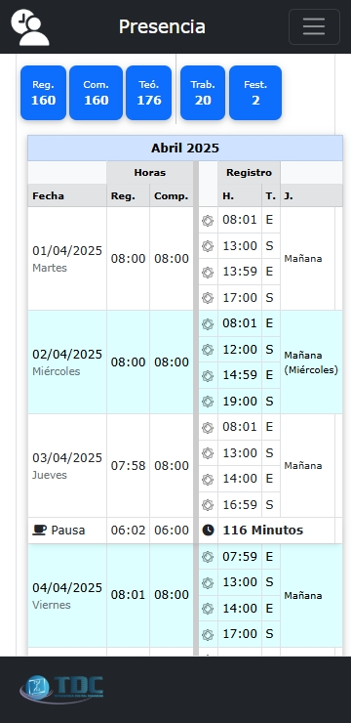Image resolution: width=351 pixels, height=723 pixels.
Task: Select the Trab. 20 summary tile
Action: coord(203,93)
